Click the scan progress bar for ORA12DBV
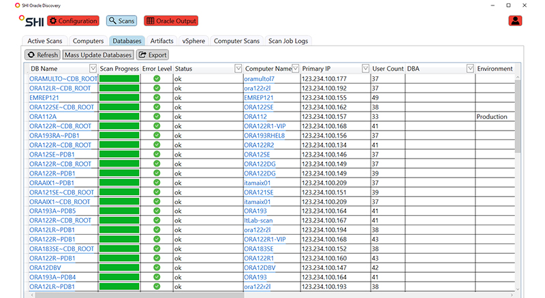 pos(119,268)
